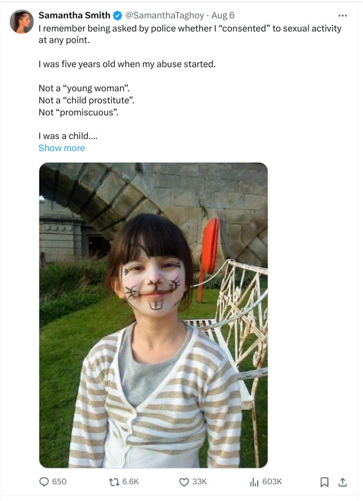This screenshot has width=363, height=501.
Task: Click the Aug 6 timestamp
Action: pos(223,15)
